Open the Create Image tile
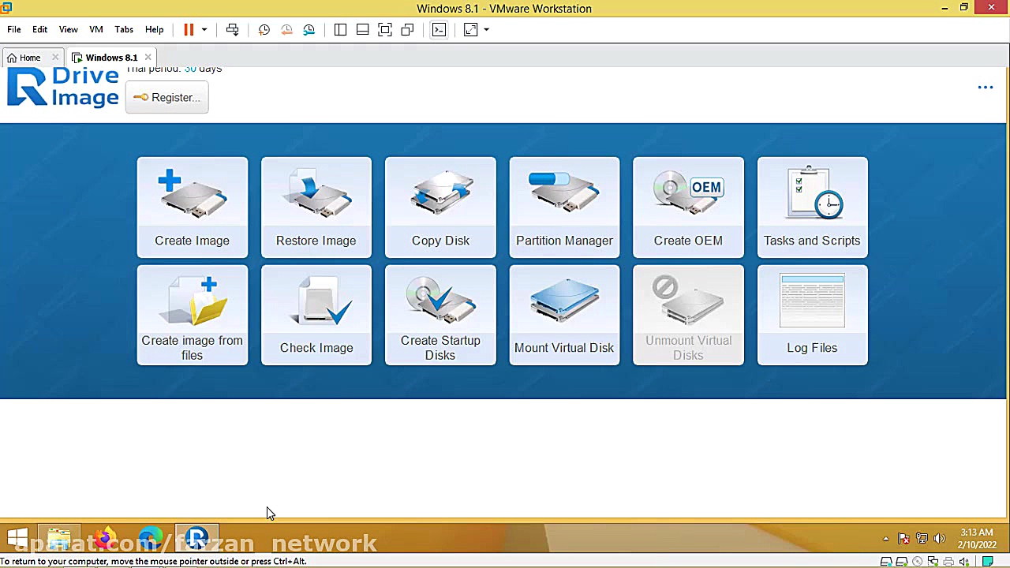1010x568 pixels. click(192, 207)
